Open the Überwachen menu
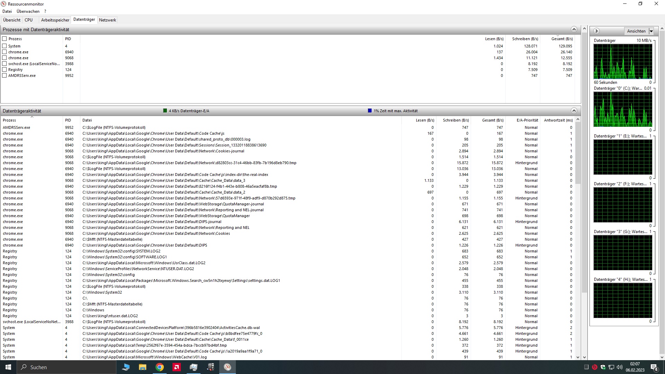 coord(28,11)
